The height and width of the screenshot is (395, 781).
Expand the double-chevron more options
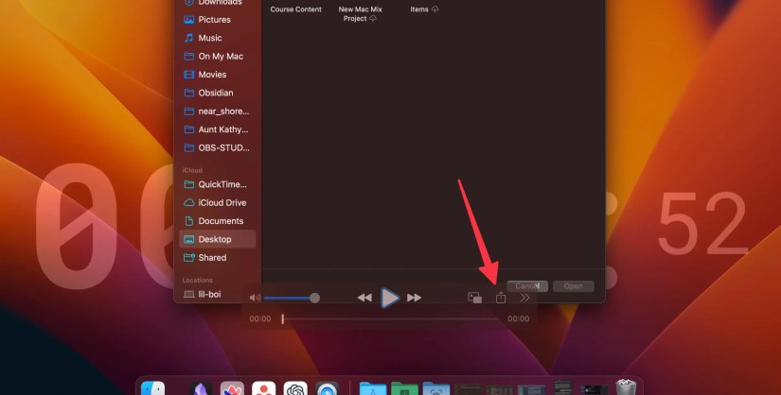(x=524, y=298)
